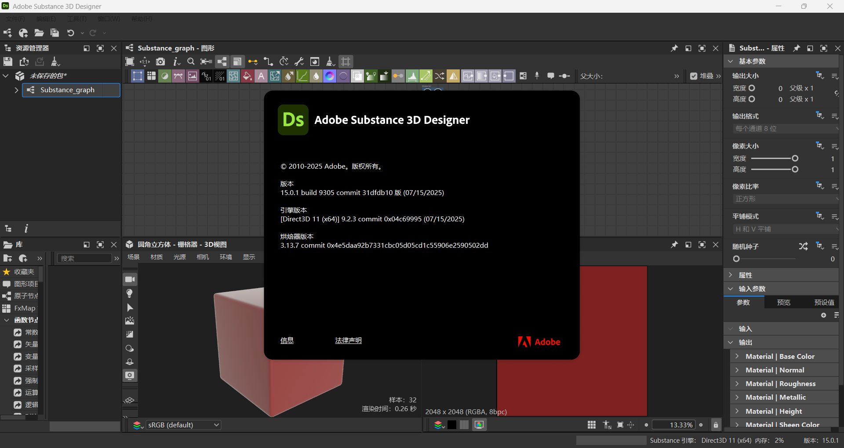Adjust the 像素大小 宽度 slider
Image resolution: width=844 pixels, height=448 pixels.
coord(775,158)
